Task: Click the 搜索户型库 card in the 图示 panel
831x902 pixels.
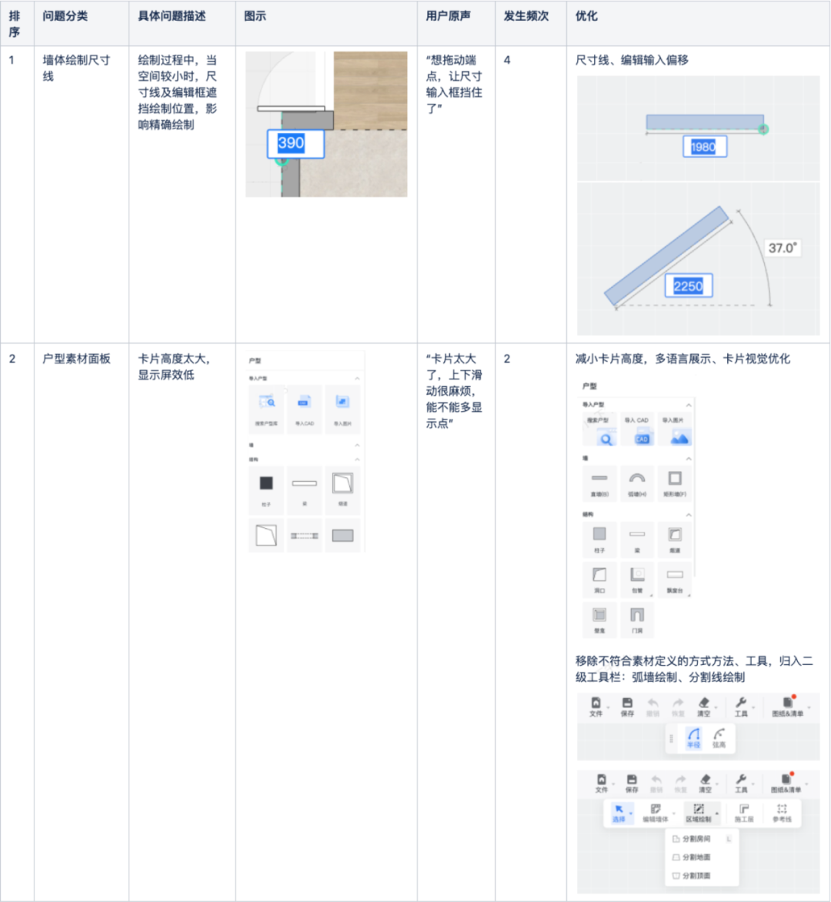Action: [x=266, y=410]
